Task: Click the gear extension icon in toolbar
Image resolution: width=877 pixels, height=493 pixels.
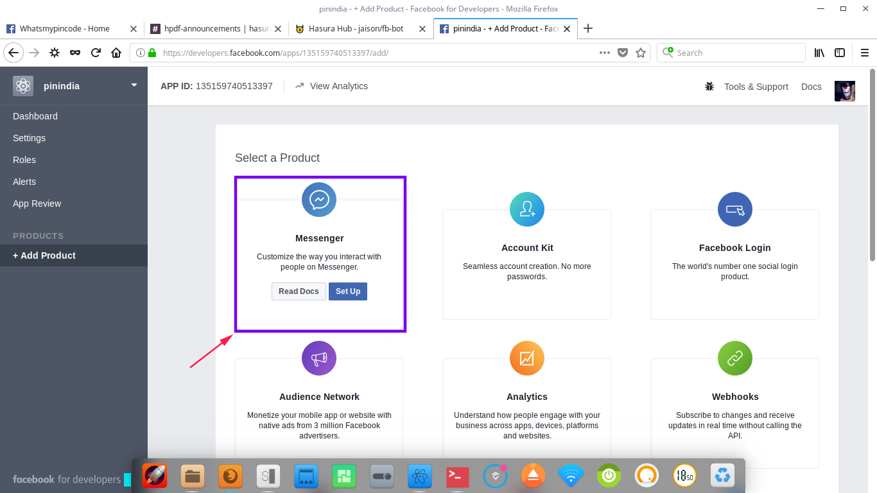Action: coord(55,53)
